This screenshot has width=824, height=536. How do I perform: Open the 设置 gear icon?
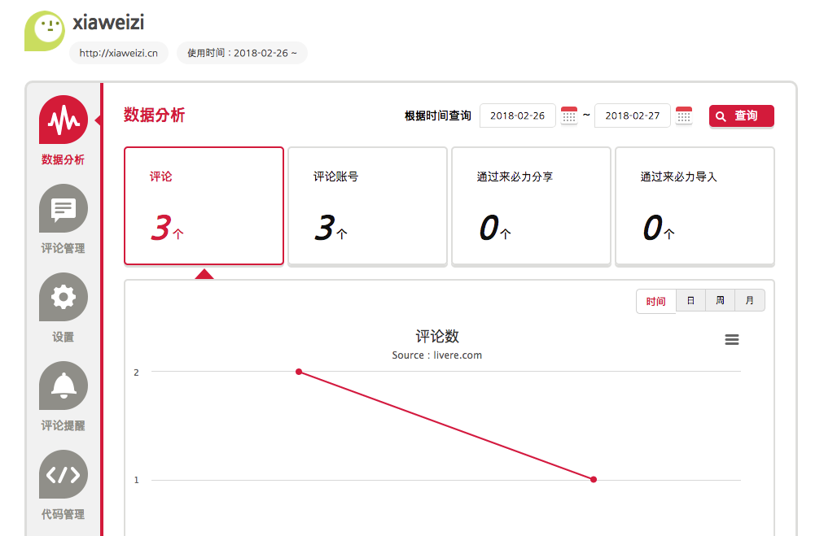click(63, 297)
